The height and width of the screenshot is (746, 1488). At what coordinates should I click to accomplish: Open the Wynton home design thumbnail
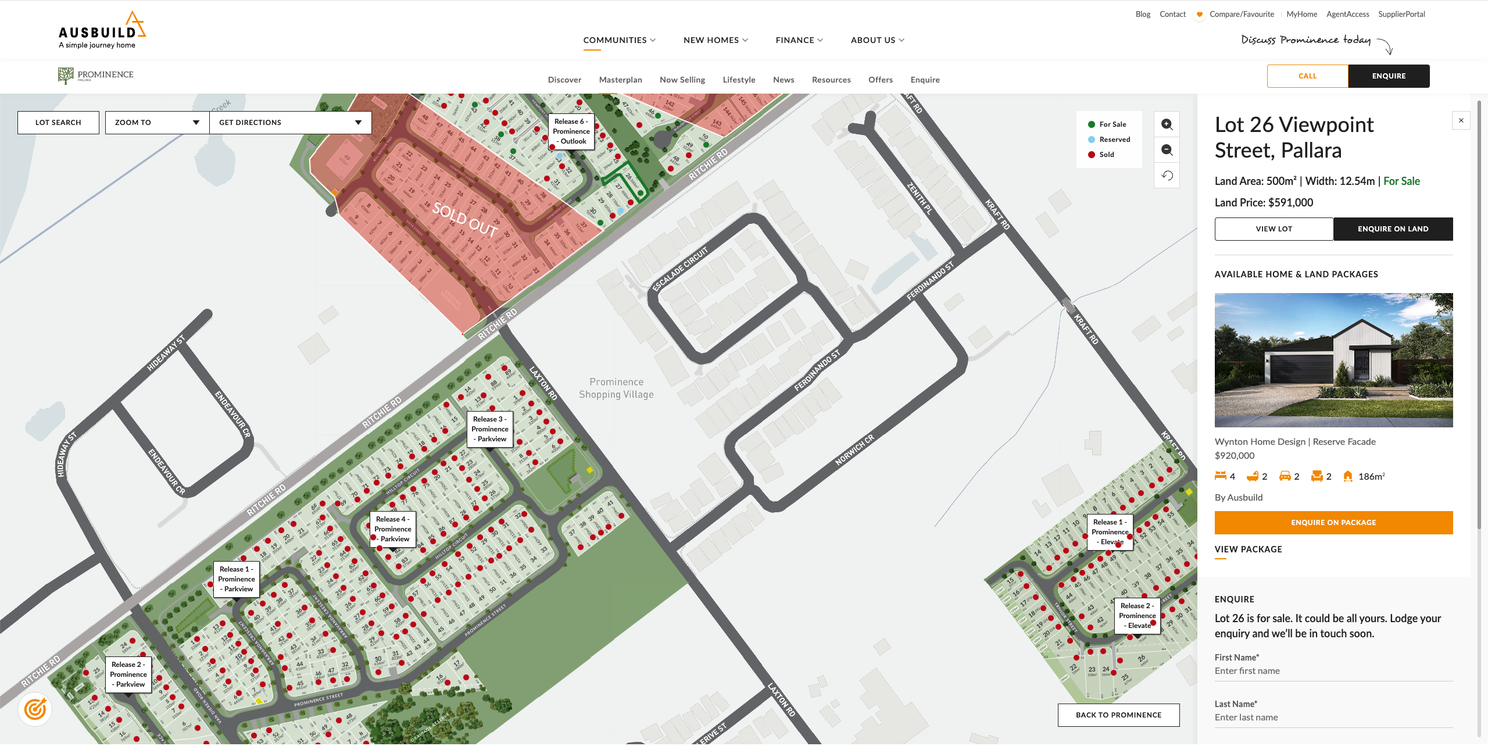[1333, 360]
